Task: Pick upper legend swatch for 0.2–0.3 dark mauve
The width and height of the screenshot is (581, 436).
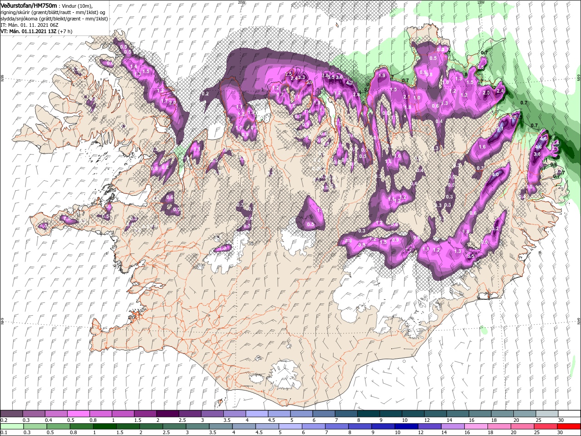Action: pos(11,414)
